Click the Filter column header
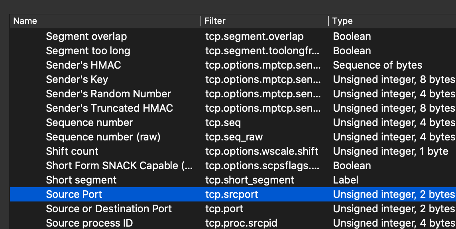The width and height of the screenshot is (456, 229). (215, 21)
